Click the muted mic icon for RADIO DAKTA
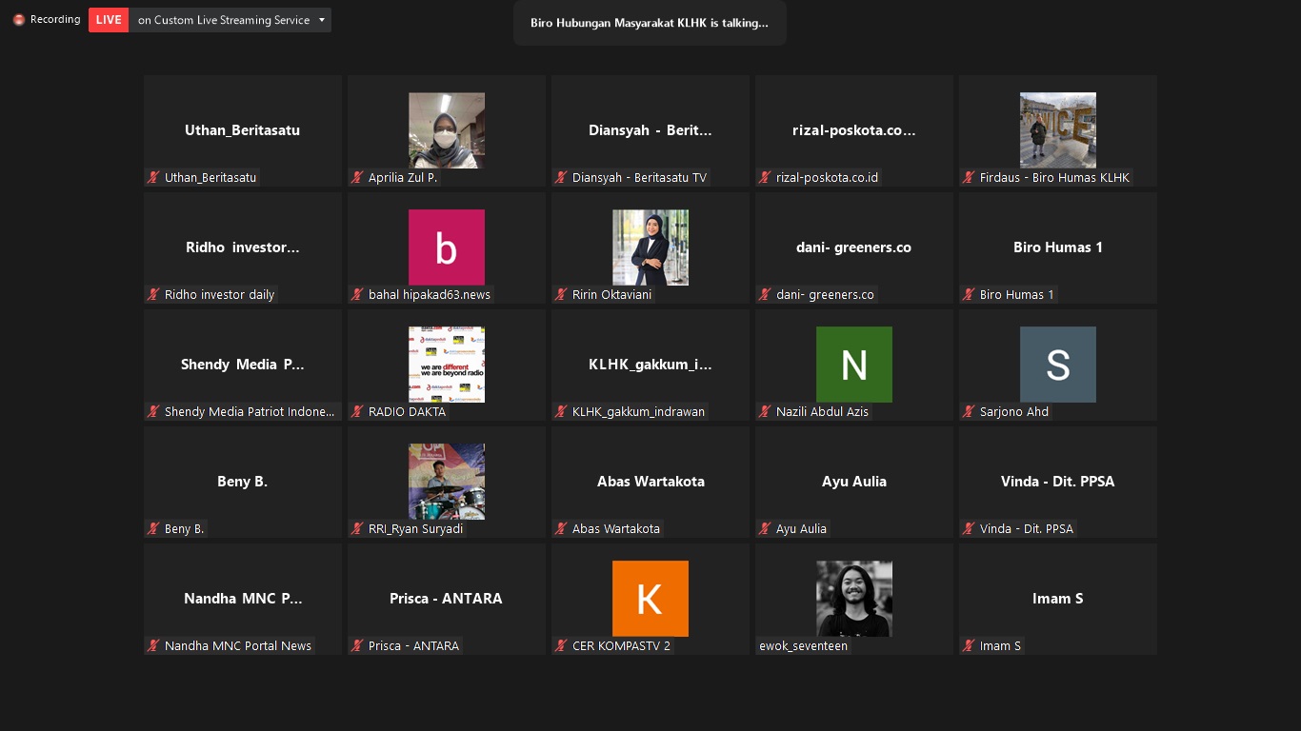1301x731 pixels. click(357, 411)
